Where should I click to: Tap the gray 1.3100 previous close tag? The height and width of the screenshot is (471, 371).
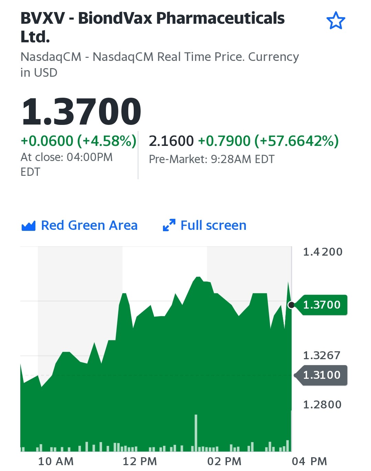coord(321,375)
